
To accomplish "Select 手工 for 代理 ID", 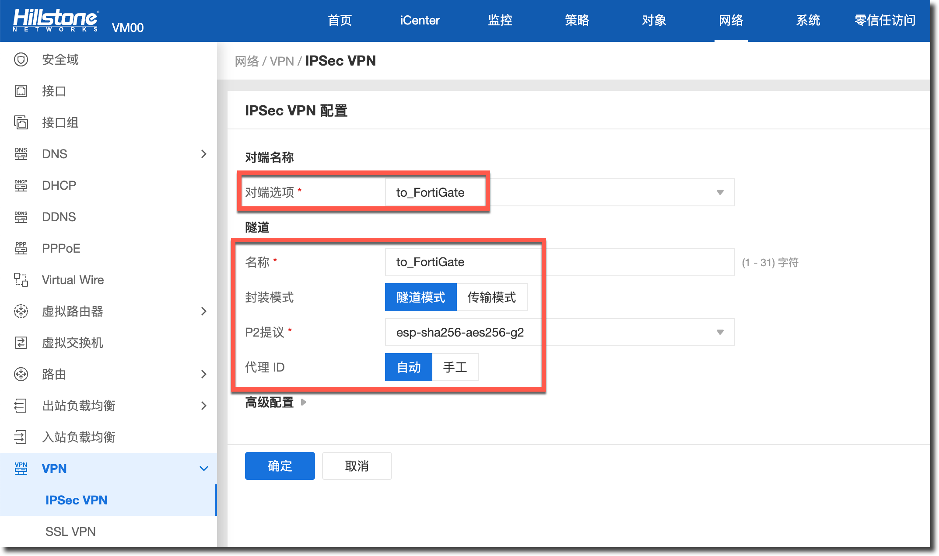I will point(455,367).
